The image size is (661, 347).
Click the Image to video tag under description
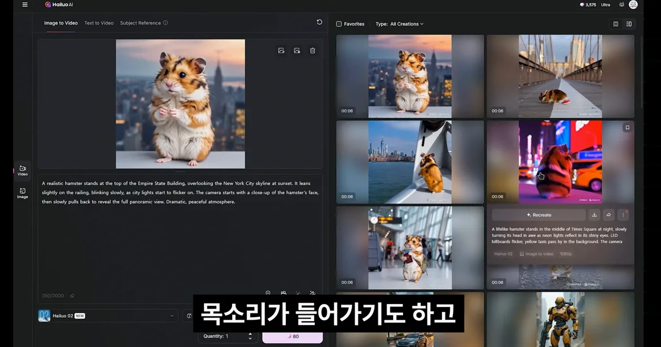click(x=536, y=254)
